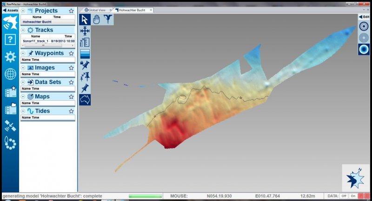
Task: Click the four-arrow move tool
Action: click(x=85, y=31)
